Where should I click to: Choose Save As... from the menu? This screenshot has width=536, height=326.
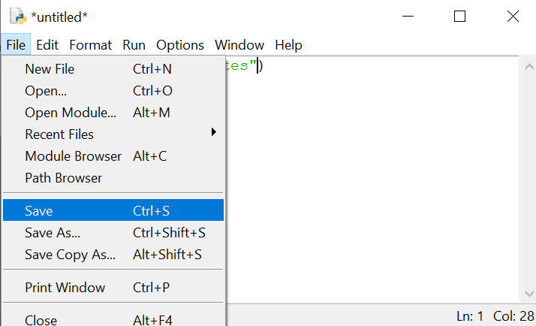[53, 233]
